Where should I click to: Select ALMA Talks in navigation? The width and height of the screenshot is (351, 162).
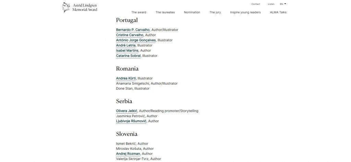tap(278, 12)
